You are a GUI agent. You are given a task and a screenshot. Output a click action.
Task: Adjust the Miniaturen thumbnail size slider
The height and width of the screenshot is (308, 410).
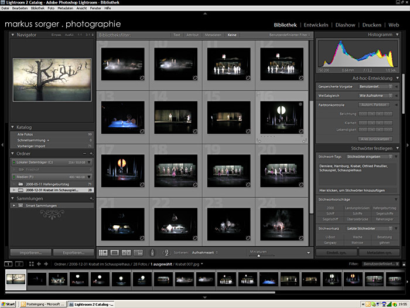coord(259,256)
